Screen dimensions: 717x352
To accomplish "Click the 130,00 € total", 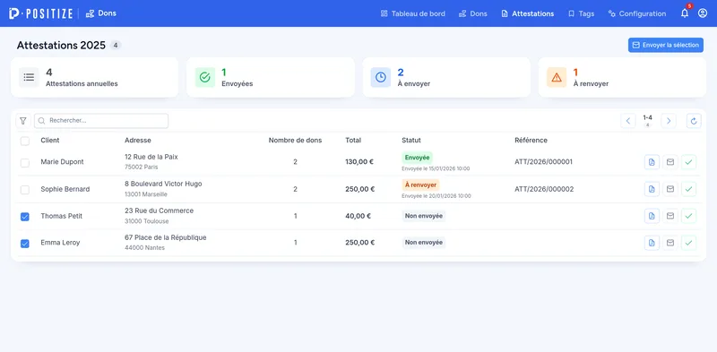I will 359,162.
